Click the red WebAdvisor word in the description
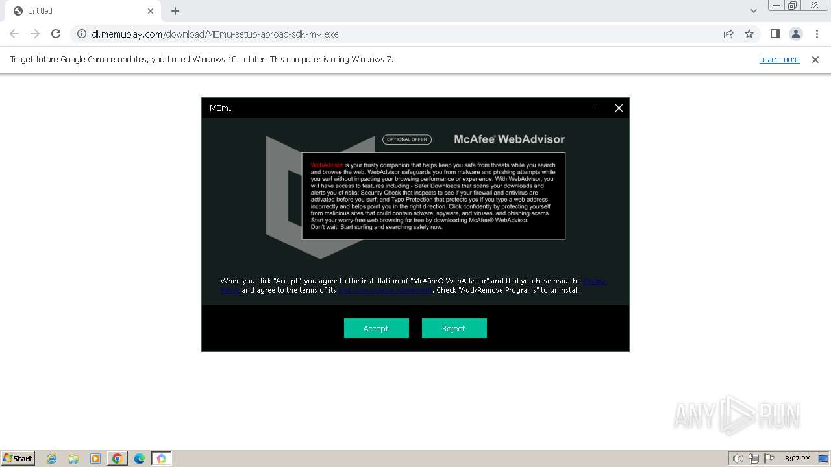Image resolution: width=831 pixels, height=467 pixels. pyautogui.click(x=327, y=165)
